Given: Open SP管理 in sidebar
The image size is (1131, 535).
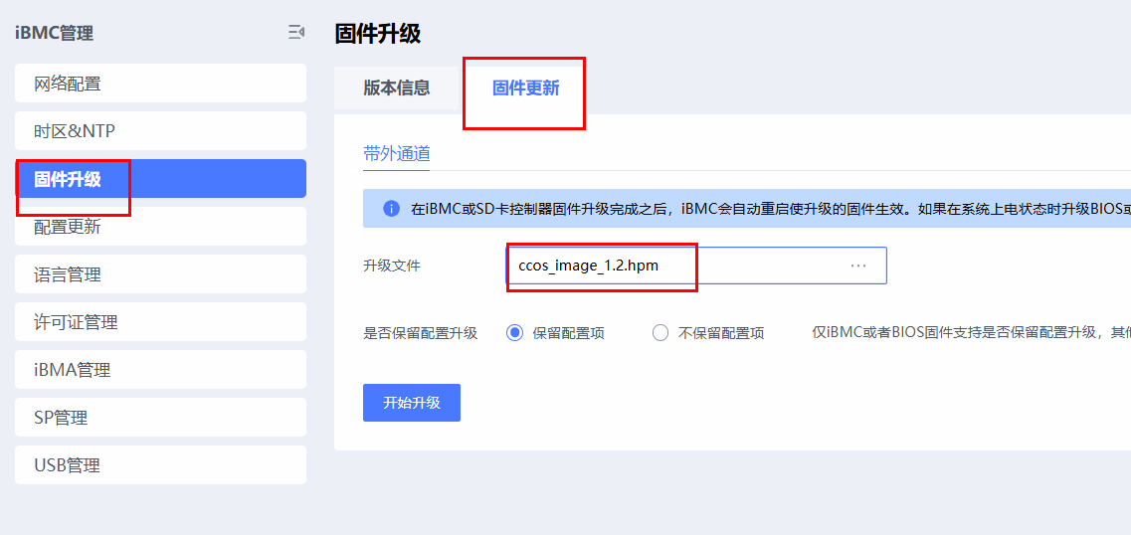Looking at the screenshot, I should [160, 418].
